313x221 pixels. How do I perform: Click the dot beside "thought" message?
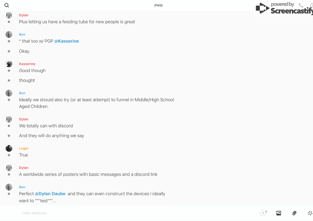9,81
